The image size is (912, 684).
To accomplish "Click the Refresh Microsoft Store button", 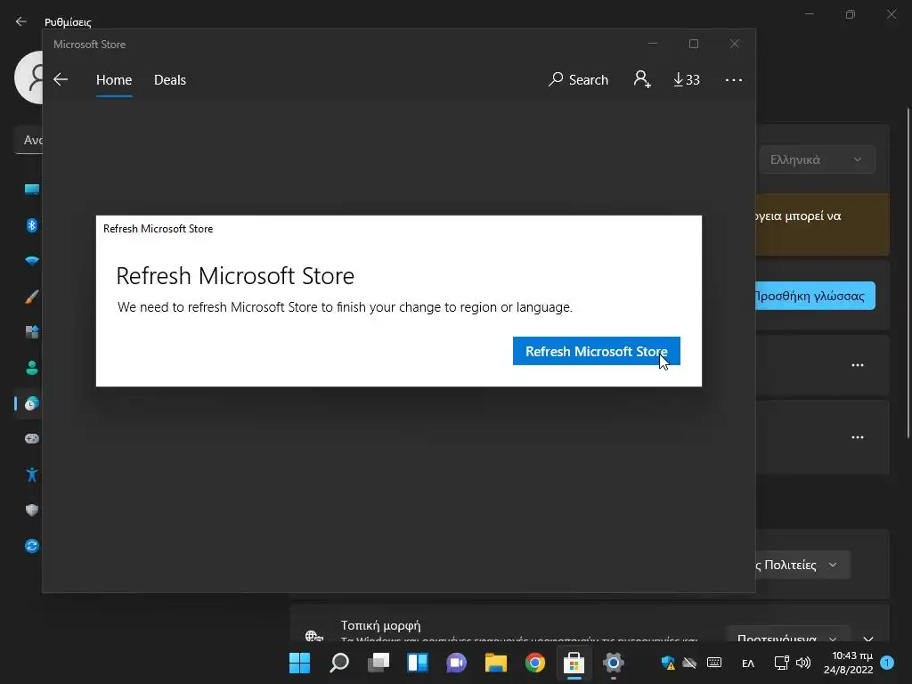I will click(x=596, y=351).
